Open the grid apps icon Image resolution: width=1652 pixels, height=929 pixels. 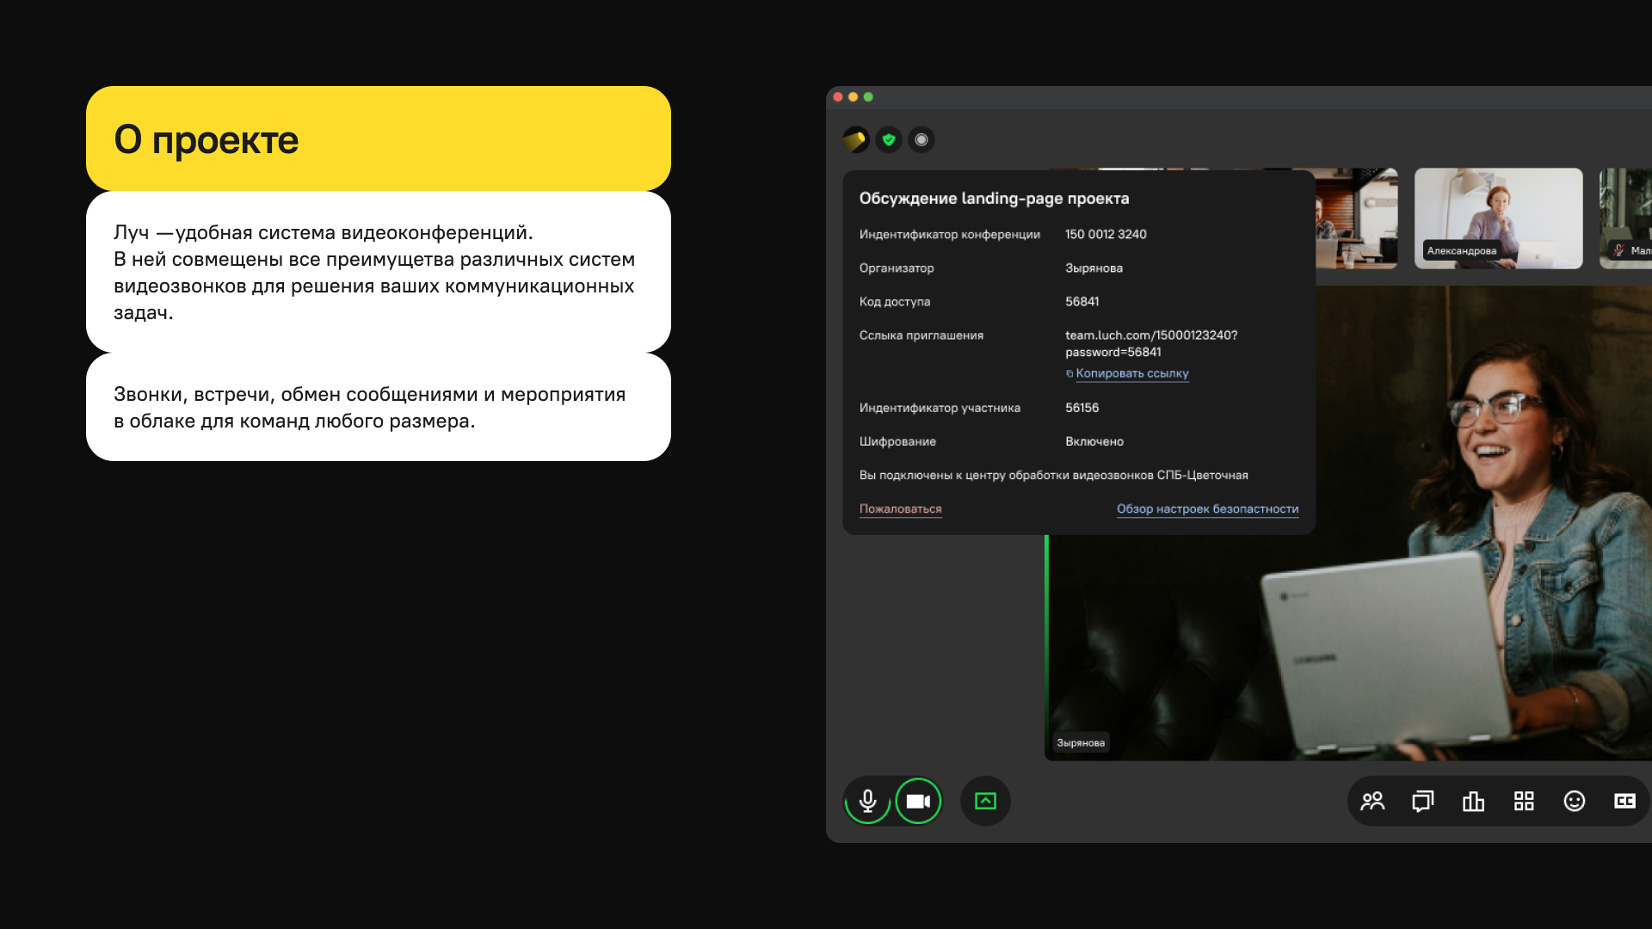1524,802
